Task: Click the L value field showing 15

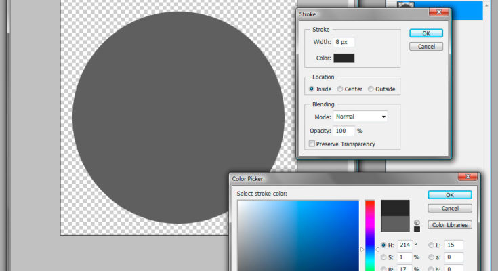Action: pos(453,245)
